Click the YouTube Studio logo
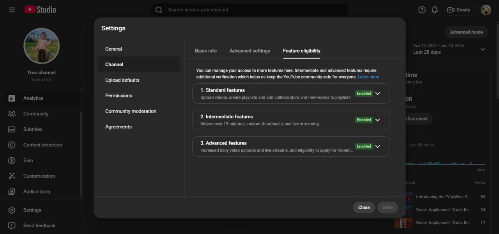 pos(40,10)
